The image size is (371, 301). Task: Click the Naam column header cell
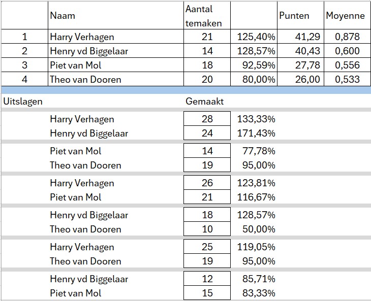point(116,15)
